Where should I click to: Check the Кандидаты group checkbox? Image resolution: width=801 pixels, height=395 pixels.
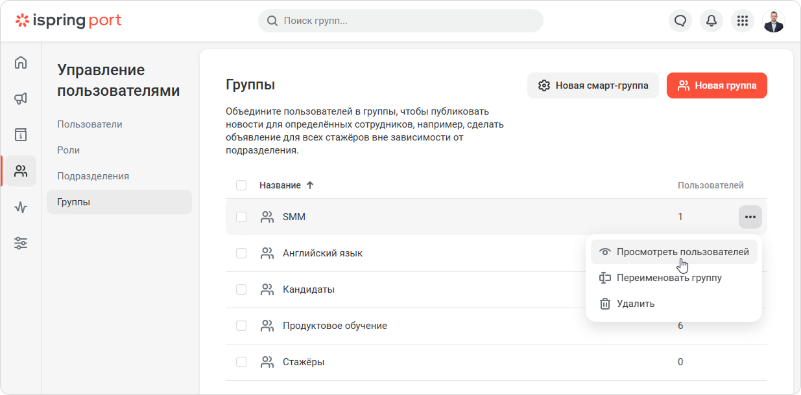point(241,289)
